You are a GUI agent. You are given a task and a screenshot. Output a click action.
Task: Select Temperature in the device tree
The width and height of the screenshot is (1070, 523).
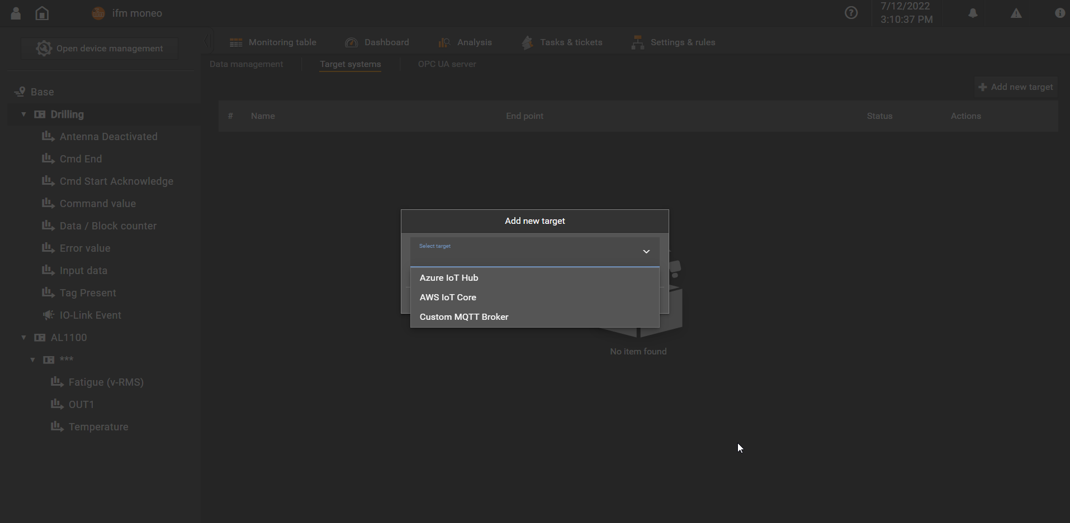tap(98, 427)
